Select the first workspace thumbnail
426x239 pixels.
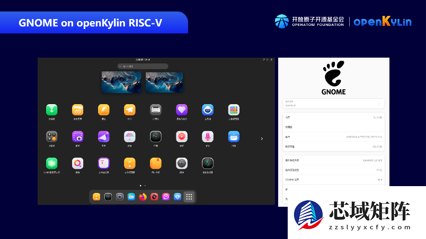point(121,82)
